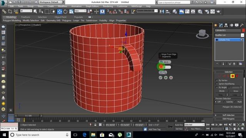The height and width of the screenshot is (138, 246).
Task: Toggle the 3D Snaps icon
Action: 109,11
